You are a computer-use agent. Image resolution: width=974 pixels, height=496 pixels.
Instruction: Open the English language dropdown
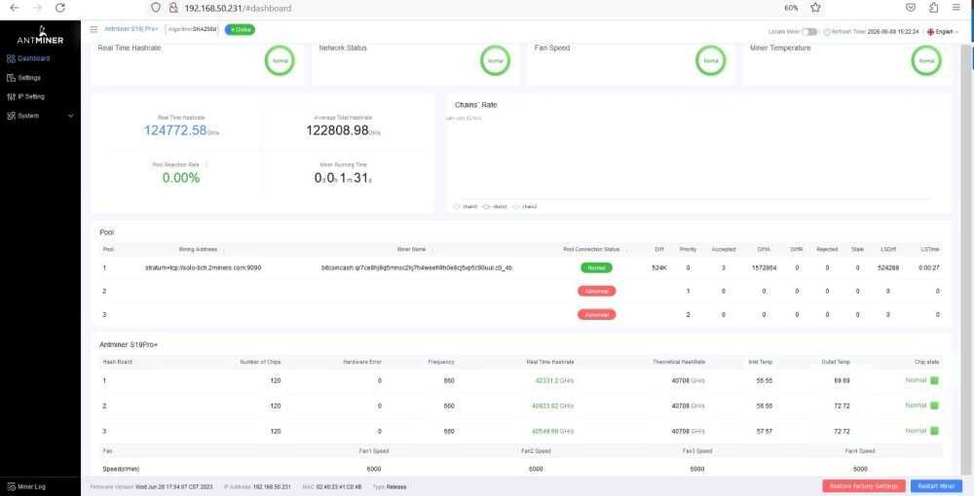point(943,32)
